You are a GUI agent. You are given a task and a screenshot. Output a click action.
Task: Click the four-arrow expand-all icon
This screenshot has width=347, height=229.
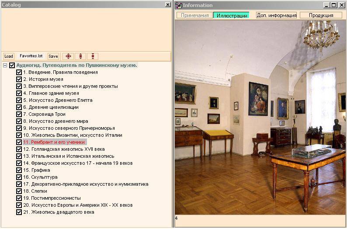coord(68,56)
